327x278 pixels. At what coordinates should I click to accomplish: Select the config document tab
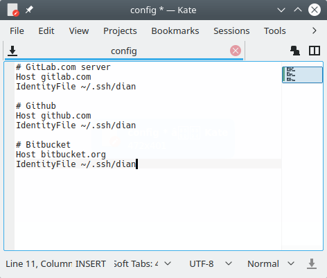point(124,51)
